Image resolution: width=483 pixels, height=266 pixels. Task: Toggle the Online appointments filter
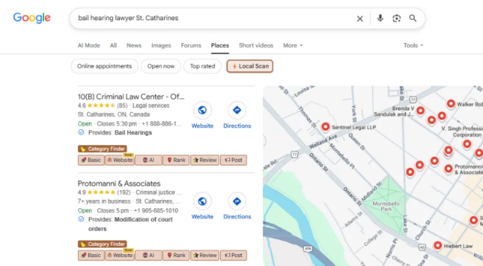[x=104, y=66]
